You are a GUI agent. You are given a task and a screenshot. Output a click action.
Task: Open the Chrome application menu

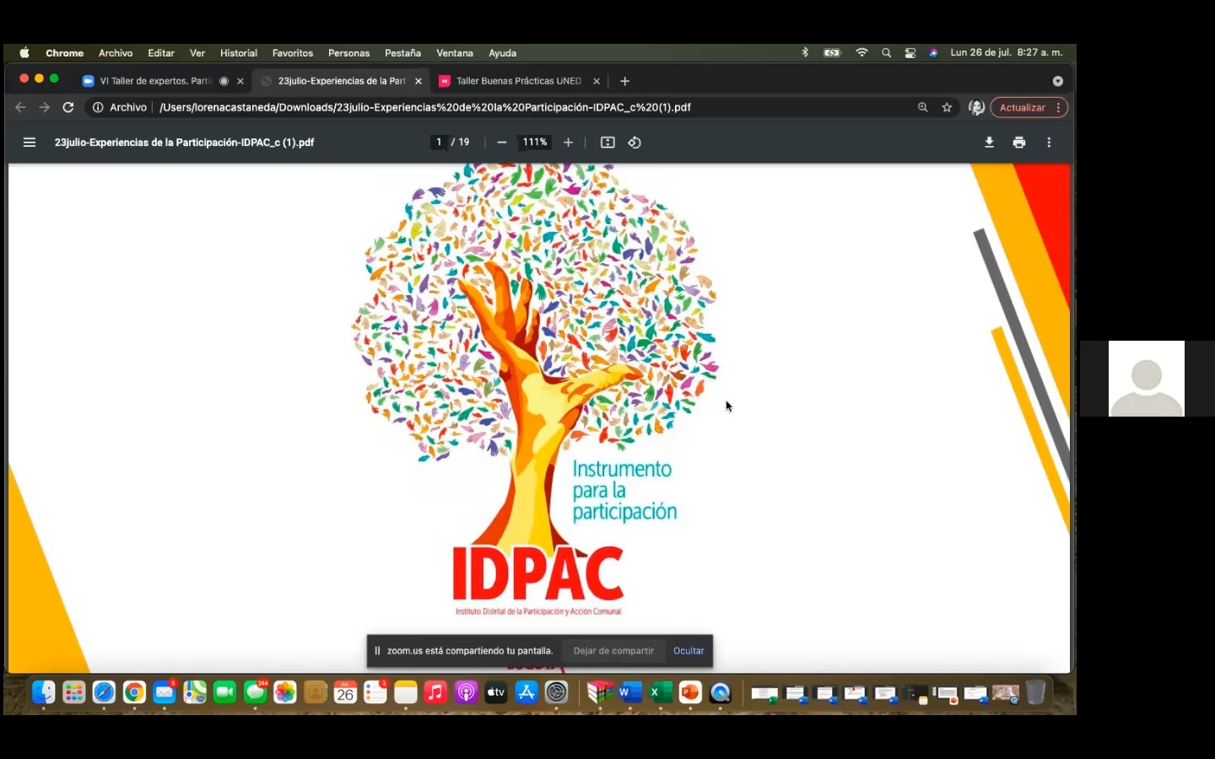click(65, 53)
